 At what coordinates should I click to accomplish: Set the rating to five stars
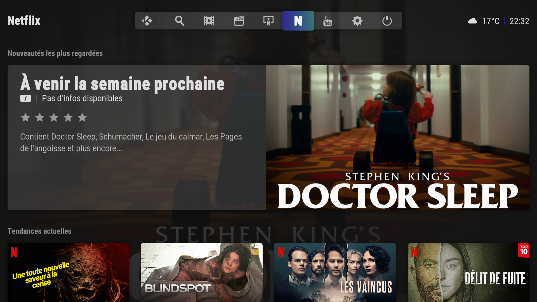[82, 117]
